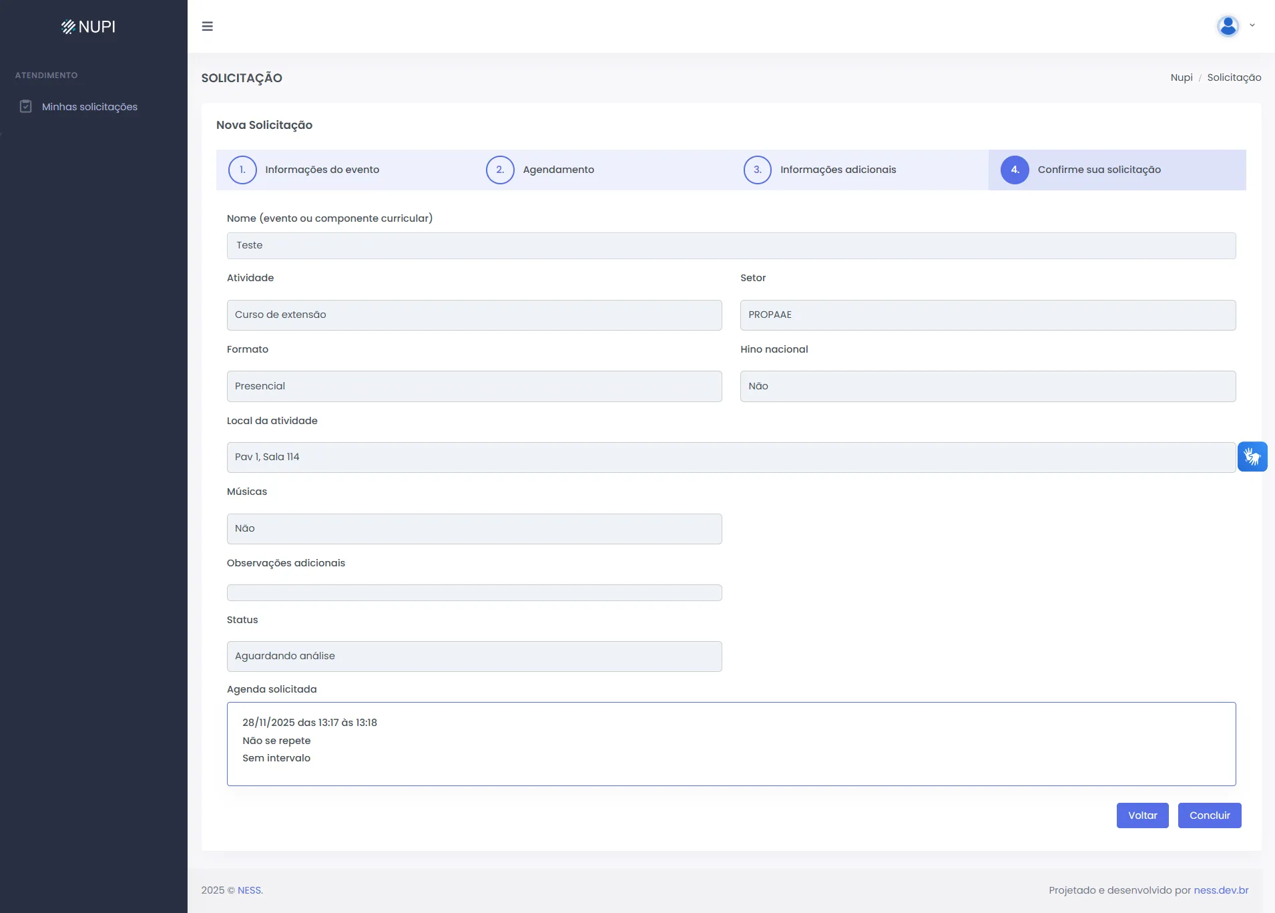Image resolution: width=1275 pixels, height=913 pixels.
Task: Click the Atividade field showing Curso de extensão
Action: pyautogui.click(x=474, y=315)
